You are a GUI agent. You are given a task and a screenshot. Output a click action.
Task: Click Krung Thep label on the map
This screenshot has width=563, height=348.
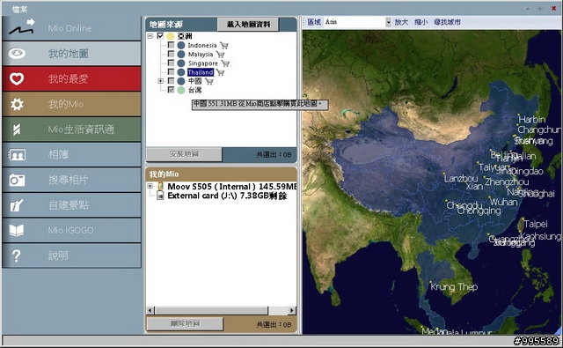pos(454,286)
